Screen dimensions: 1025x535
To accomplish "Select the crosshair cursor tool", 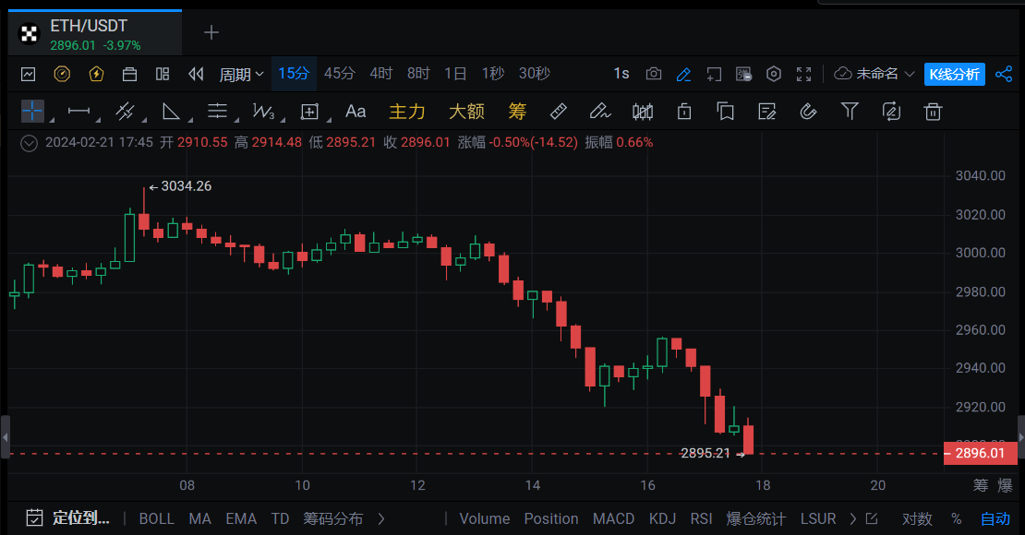I will point(32,112).
